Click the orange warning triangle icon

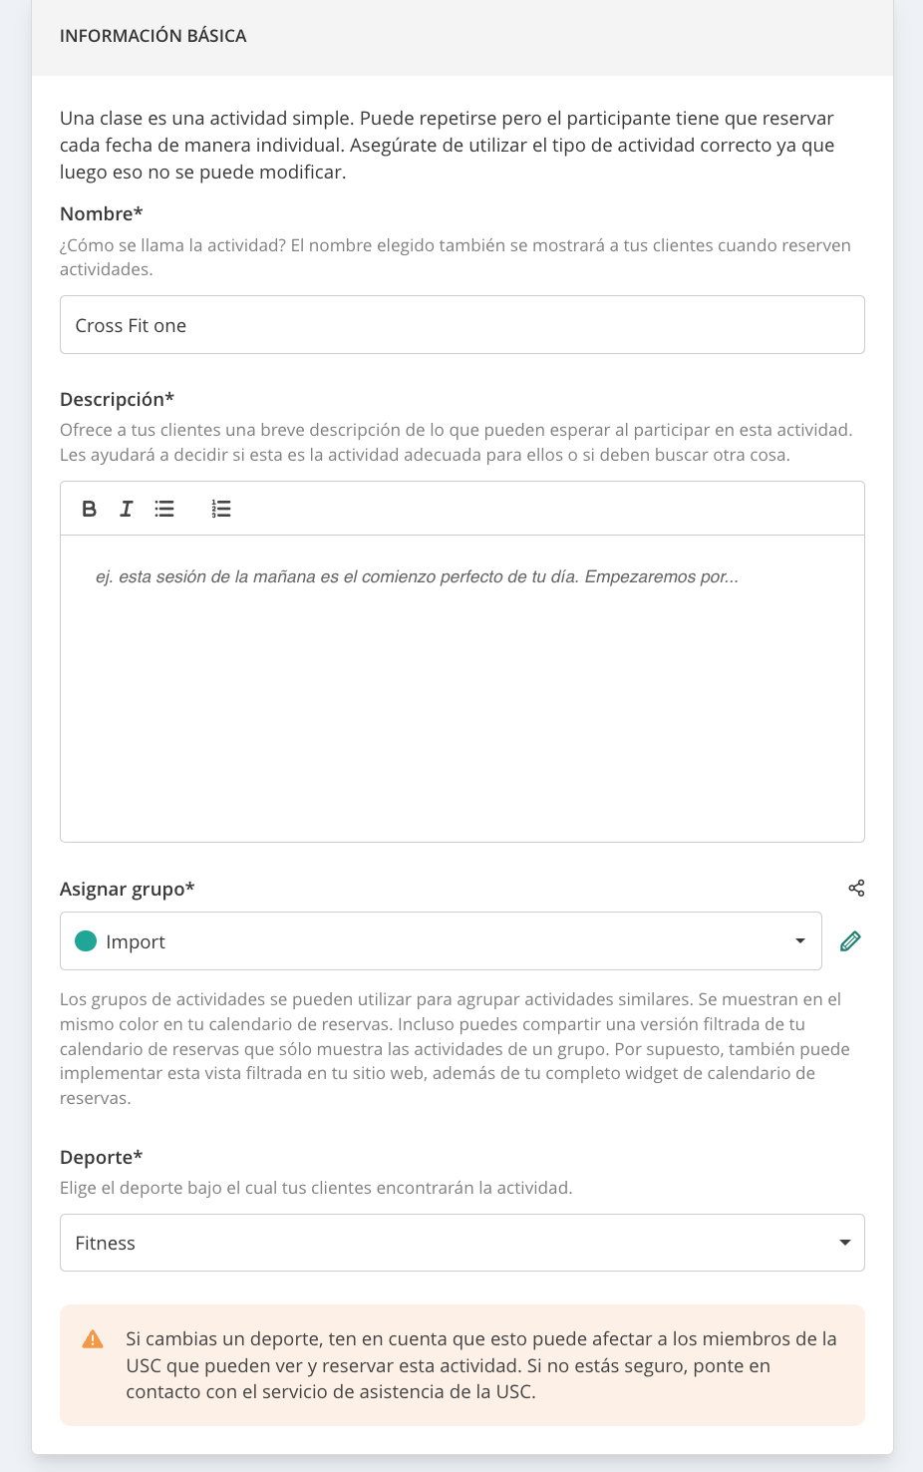[x=93, y=1338]
